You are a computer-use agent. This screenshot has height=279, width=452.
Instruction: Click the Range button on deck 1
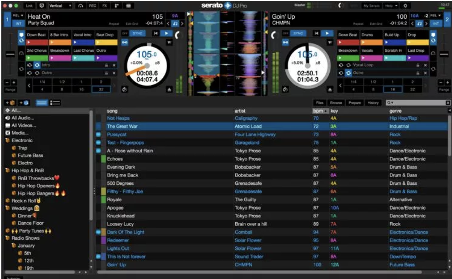coord(10,89)
